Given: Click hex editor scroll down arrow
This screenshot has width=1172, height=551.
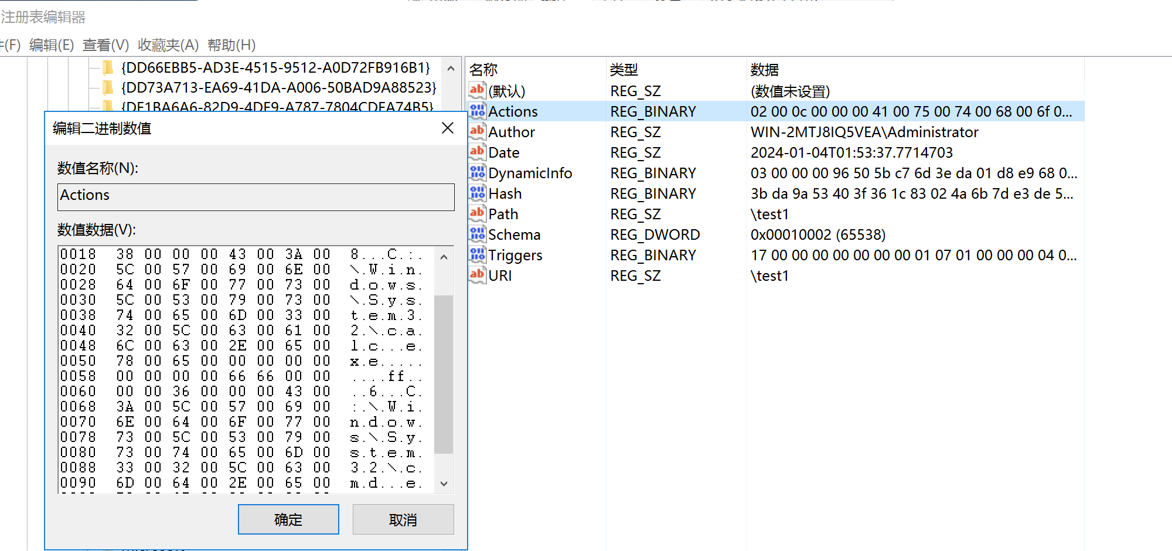Looking at the screenshot, I should tap(444, 484).
